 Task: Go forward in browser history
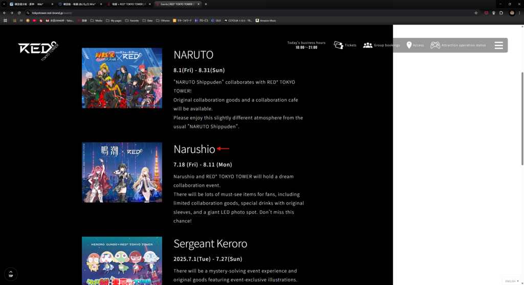(x=12, y=13)
